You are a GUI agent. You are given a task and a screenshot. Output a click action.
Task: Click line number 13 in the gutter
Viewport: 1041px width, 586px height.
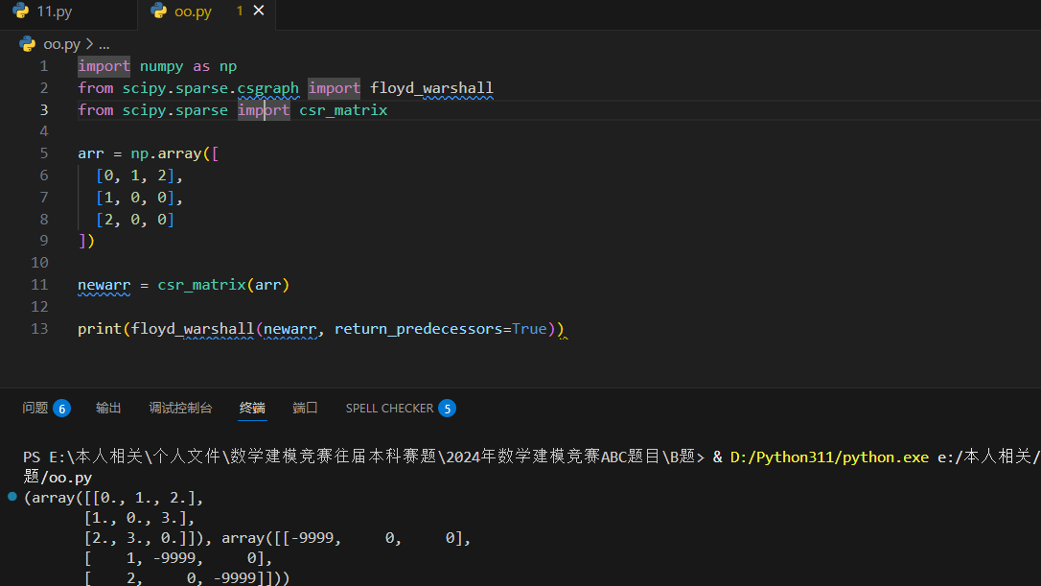click(39, 329)
